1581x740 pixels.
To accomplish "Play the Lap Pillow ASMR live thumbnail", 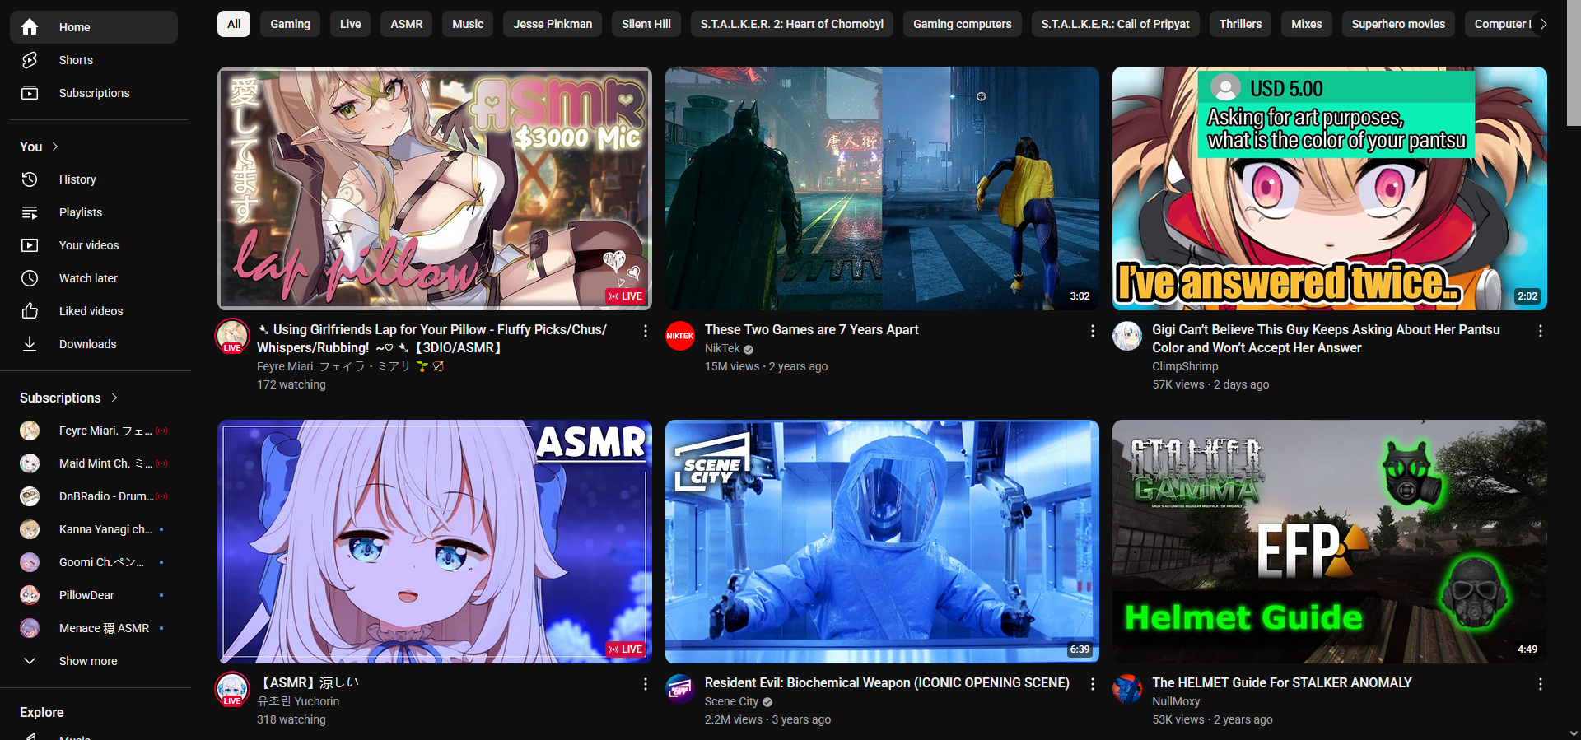I will point(435,188).
